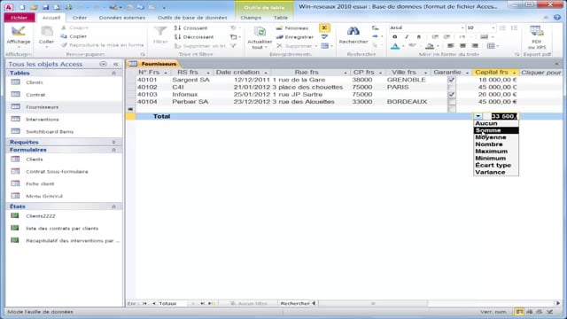The height and width of the screenshot is (319, 567).
Task: Collapse the Tables group
Action: 113,73
